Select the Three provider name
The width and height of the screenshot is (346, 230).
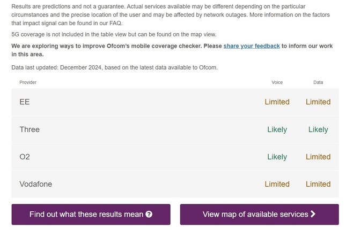click(x=30, y=129)
